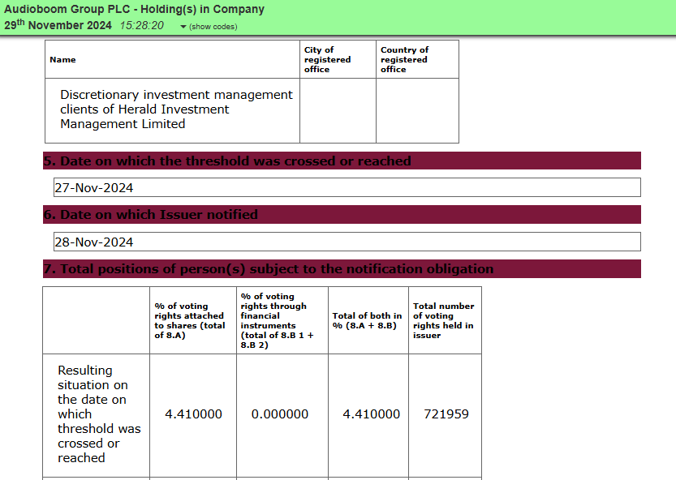Click the 28-Nov-2024 date field
The image size is (676, 480).
[x=347, y=242]
